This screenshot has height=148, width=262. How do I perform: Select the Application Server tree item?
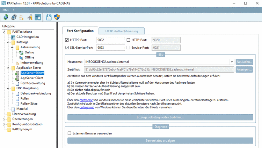(29, 68)
